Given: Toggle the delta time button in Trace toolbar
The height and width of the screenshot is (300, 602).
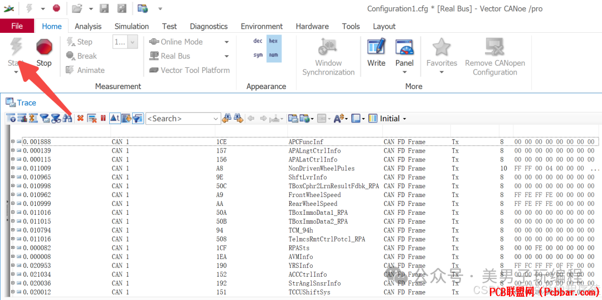Looking at the screenshot, I should 115,119.
